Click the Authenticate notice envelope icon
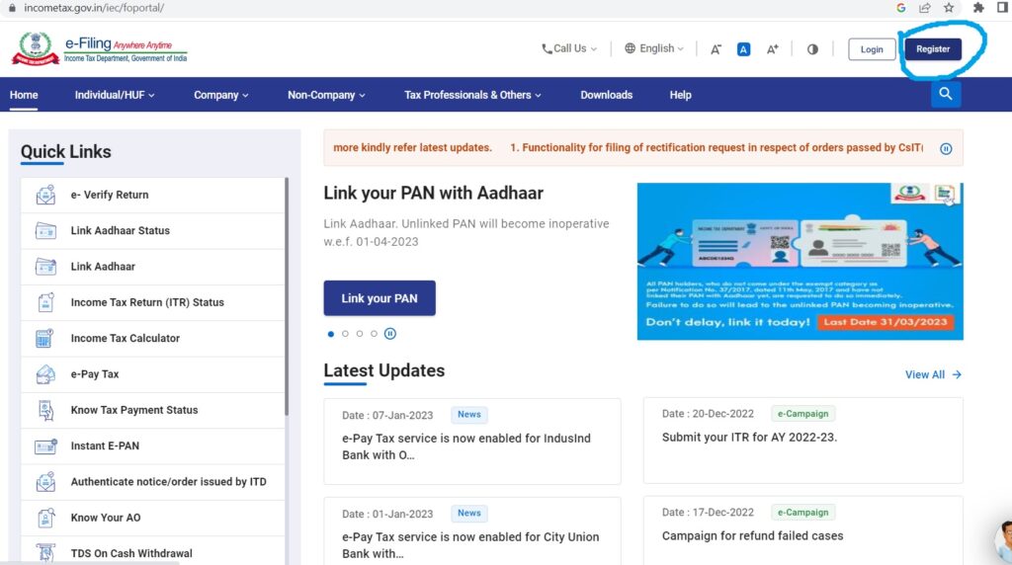The height and width of the screenshot is (565, 1012). 45,482
